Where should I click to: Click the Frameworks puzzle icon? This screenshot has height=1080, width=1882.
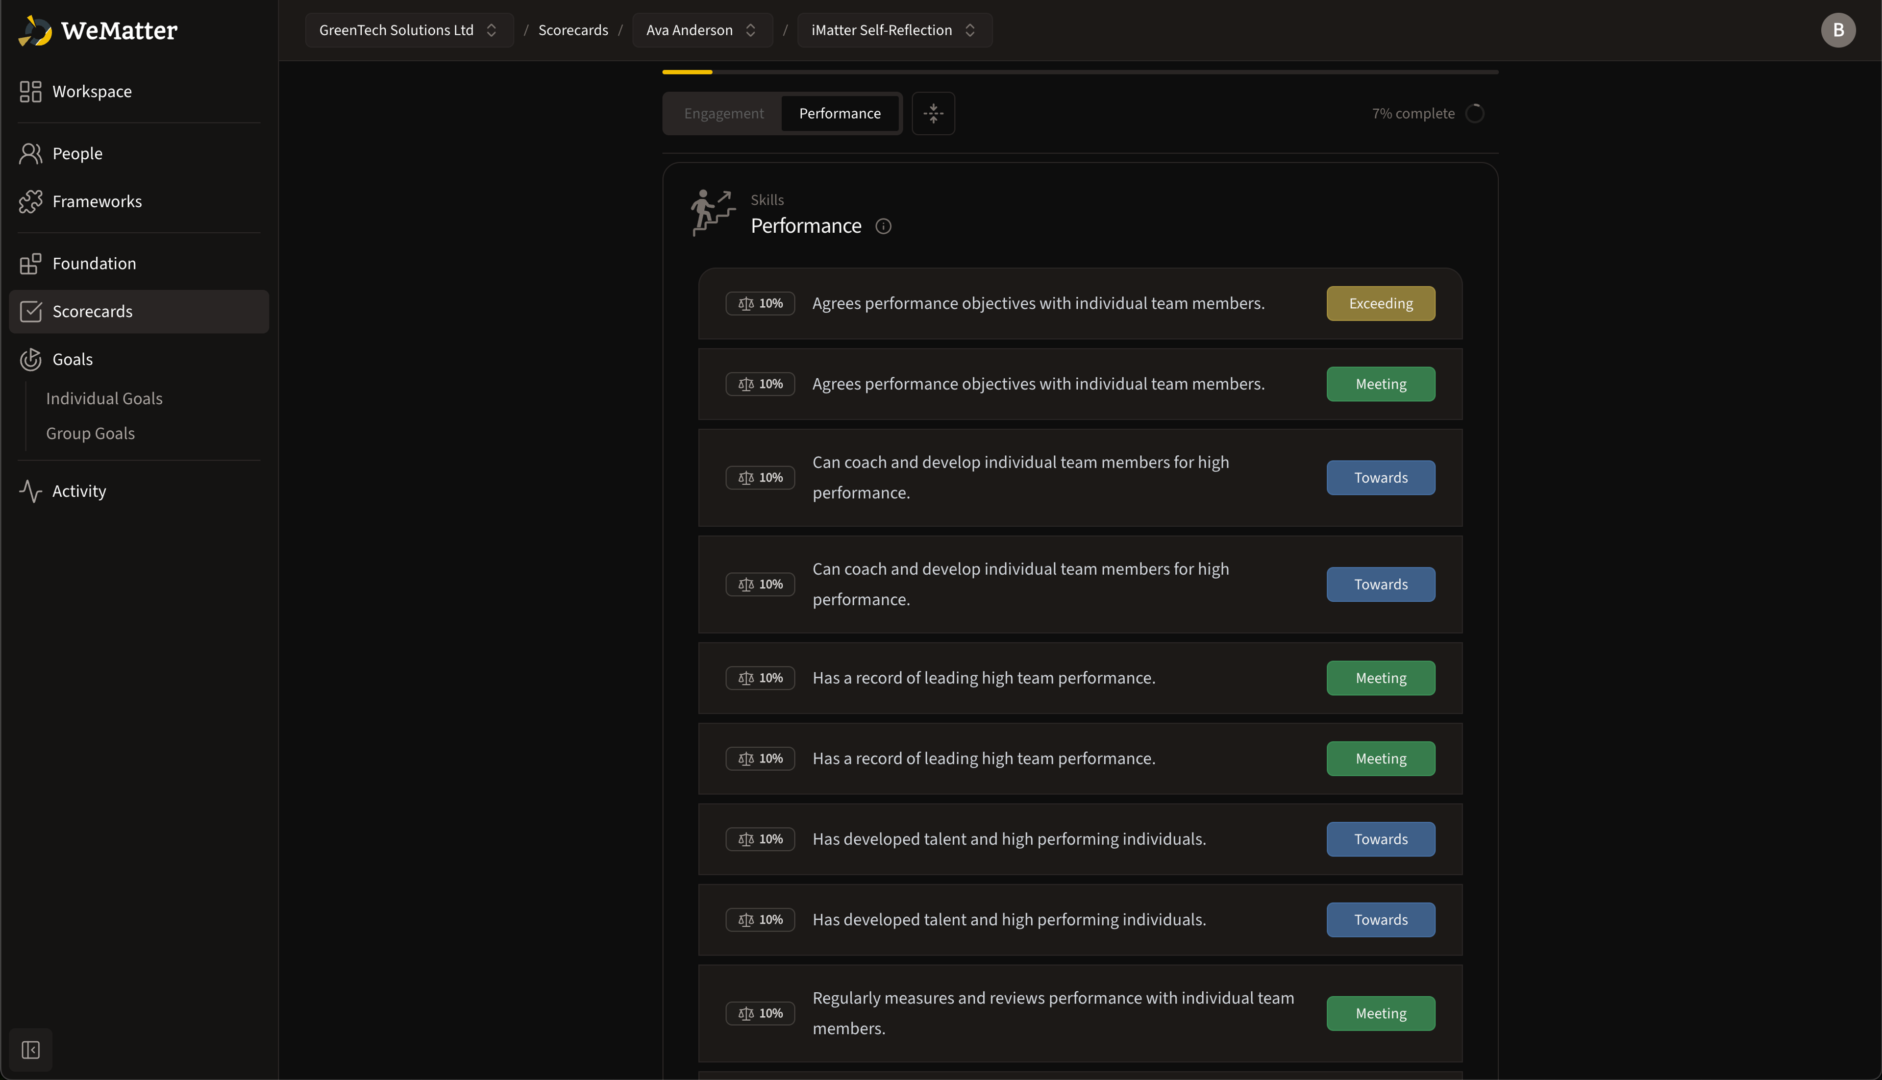(x=30, y=201)
